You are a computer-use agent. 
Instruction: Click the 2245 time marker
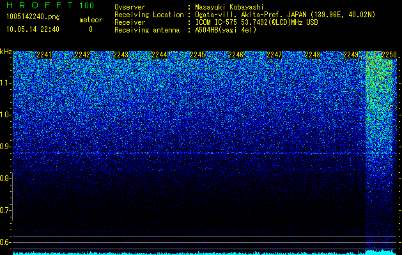[197, 55]
